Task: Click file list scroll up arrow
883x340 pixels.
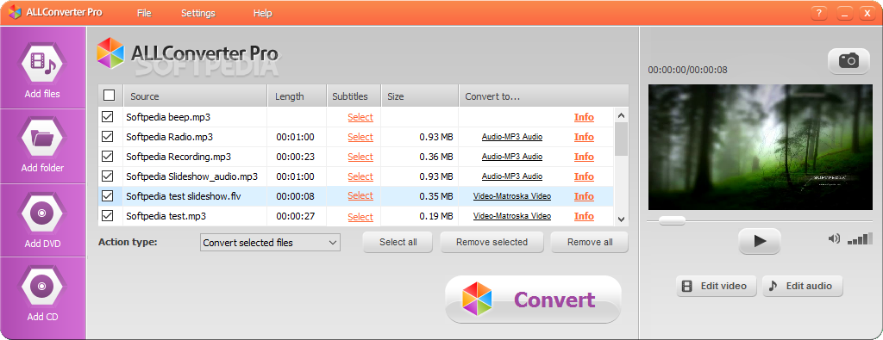Action: tap(621, 115)
